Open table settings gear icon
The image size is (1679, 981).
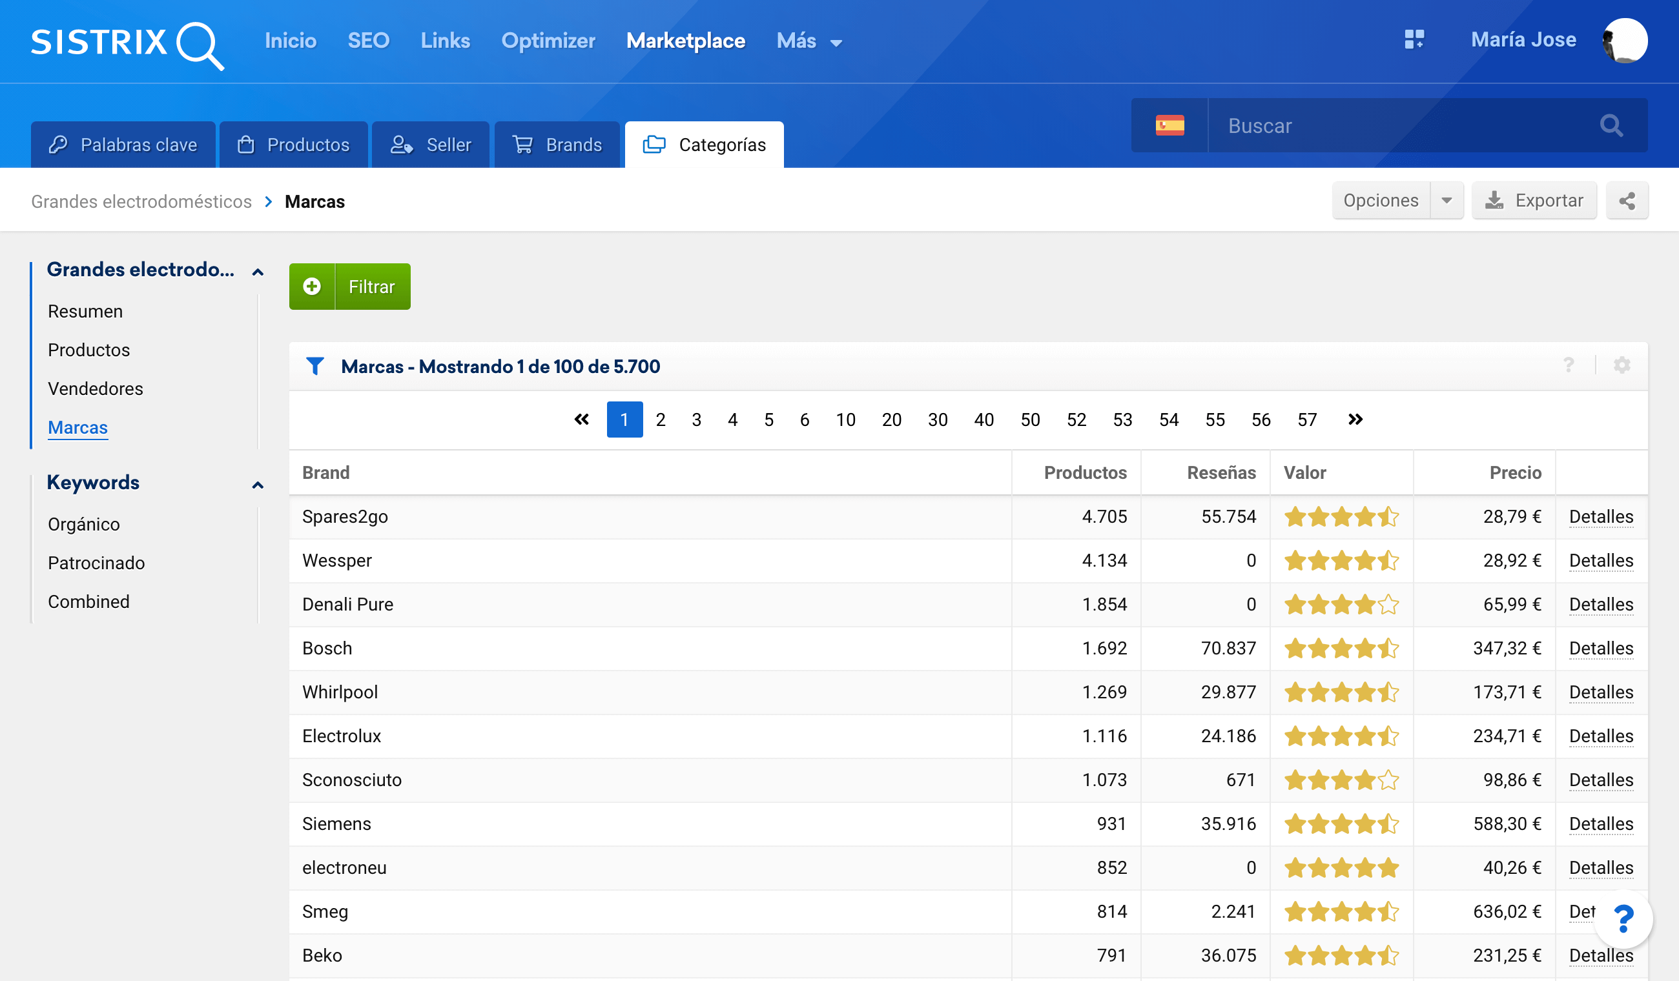pos(1622,366)
